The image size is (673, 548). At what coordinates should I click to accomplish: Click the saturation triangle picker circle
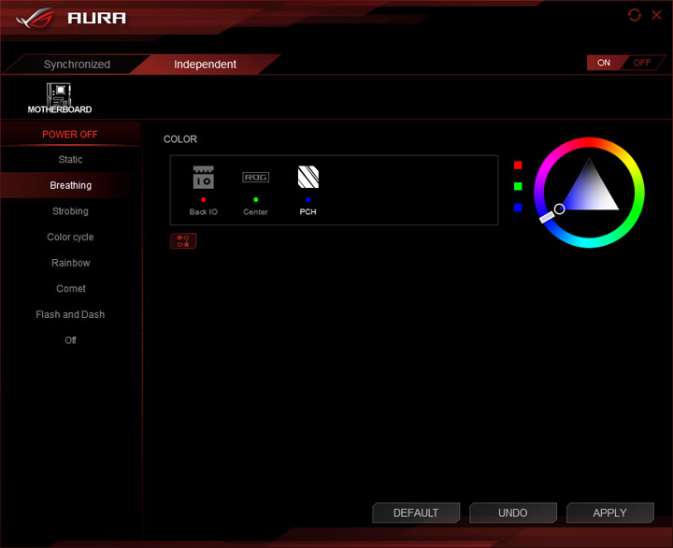(x=559, y=209)
